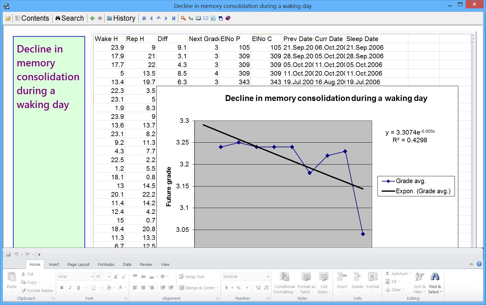Click the purple book icon in toolbar
This screenshot has width=486, height=305.
coord(228,19)
